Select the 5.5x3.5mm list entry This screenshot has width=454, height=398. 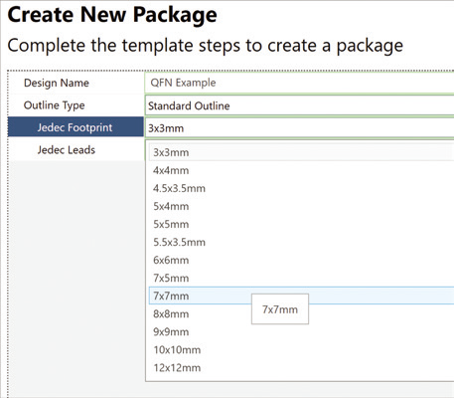[301, 242]
